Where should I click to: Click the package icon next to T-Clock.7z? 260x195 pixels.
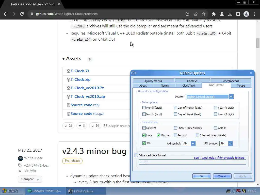(x=68, y=71)
